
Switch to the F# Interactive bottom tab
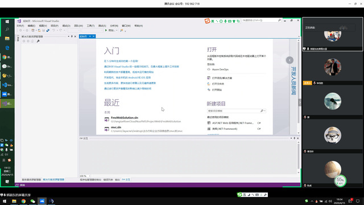pyautogui.click(x=126, y=180)
